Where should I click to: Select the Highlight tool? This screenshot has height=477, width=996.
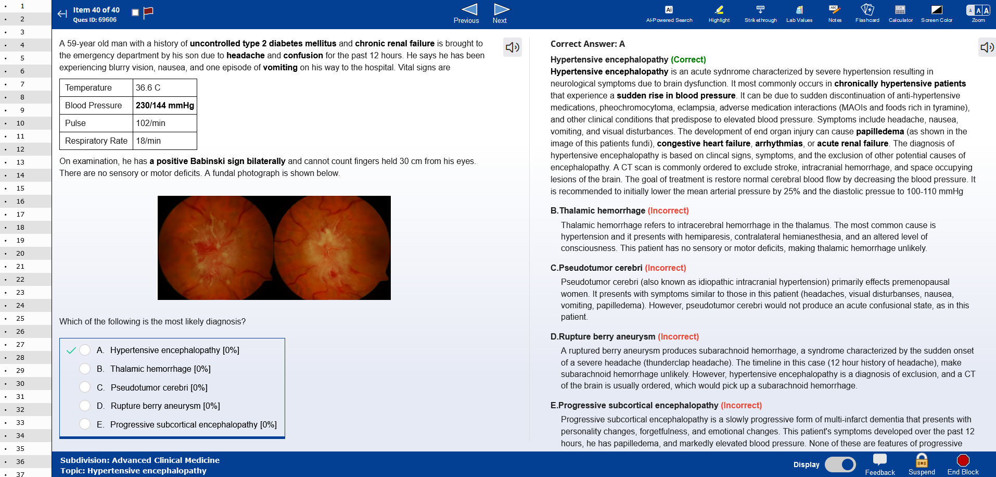pyautogui.click(x=719, y=14)
